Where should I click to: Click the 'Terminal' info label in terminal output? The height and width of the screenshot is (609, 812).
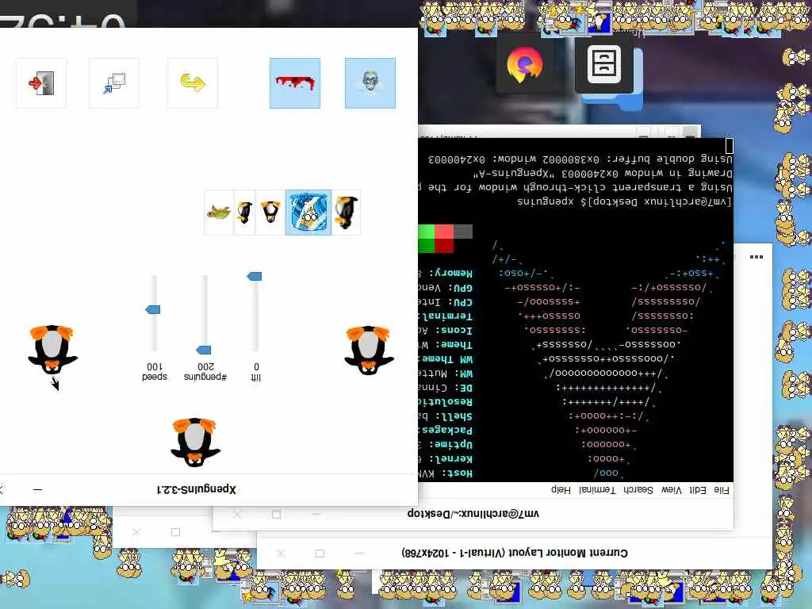pos(447,316)
